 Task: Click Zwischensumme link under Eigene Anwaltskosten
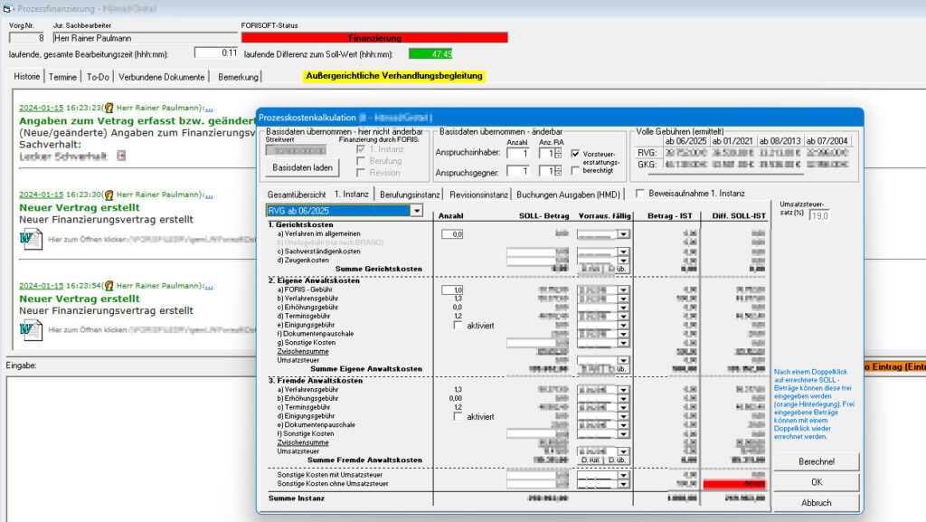pyautogui.click(x=303, y=351)
